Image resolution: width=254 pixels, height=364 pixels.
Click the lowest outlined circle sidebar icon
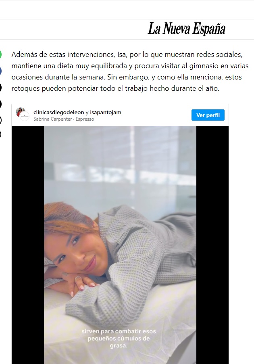click(0, 134)
